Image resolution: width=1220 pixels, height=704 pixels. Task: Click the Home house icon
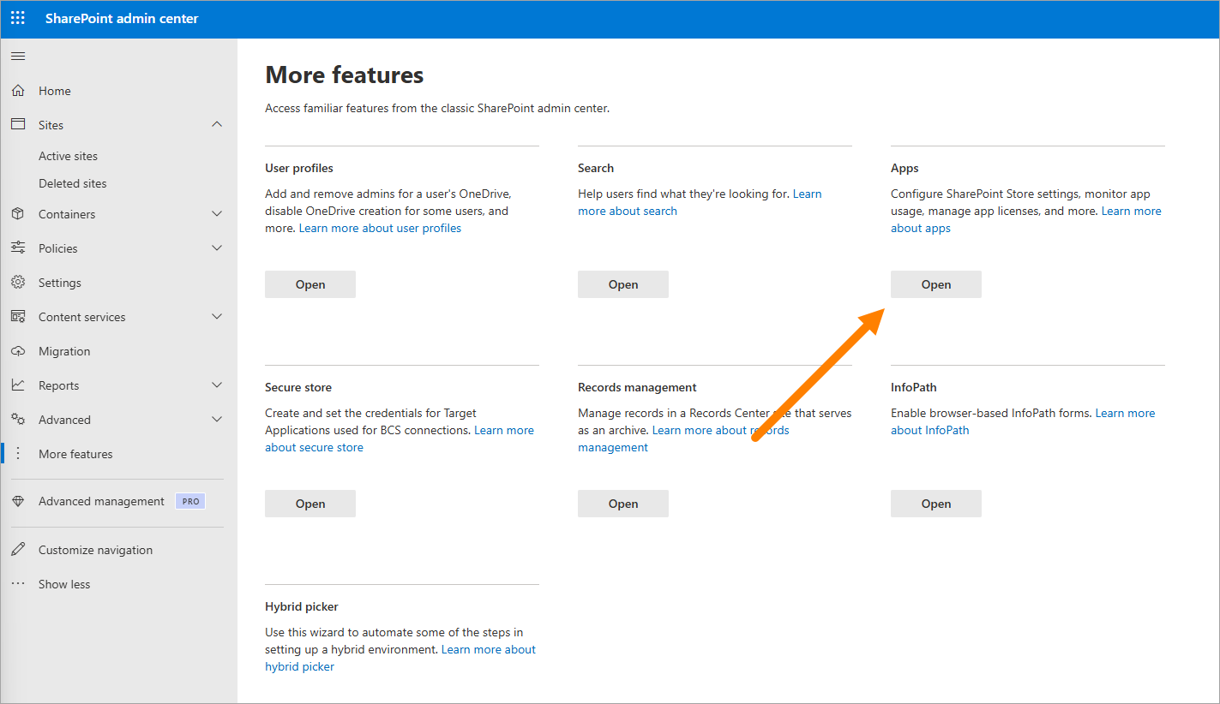18,91
